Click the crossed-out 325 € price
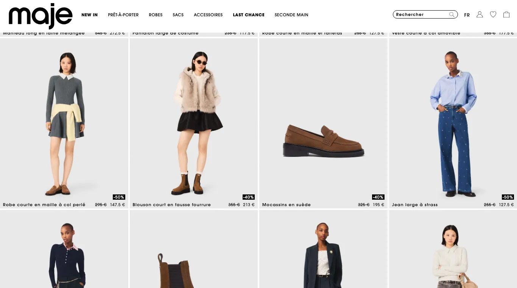The image size is (517, 288). click(364, 205)
